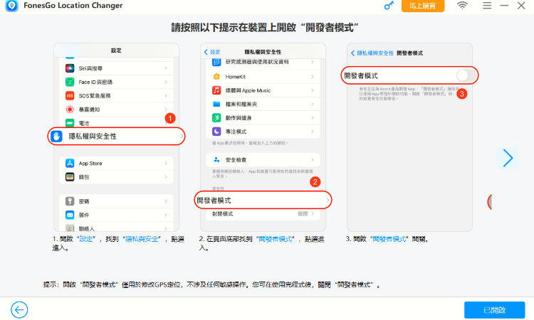Viewport: 534px width, 320px height.
Task: Select the 隱私權與安全性 highlighted row text
Action: tap(93, 137)
